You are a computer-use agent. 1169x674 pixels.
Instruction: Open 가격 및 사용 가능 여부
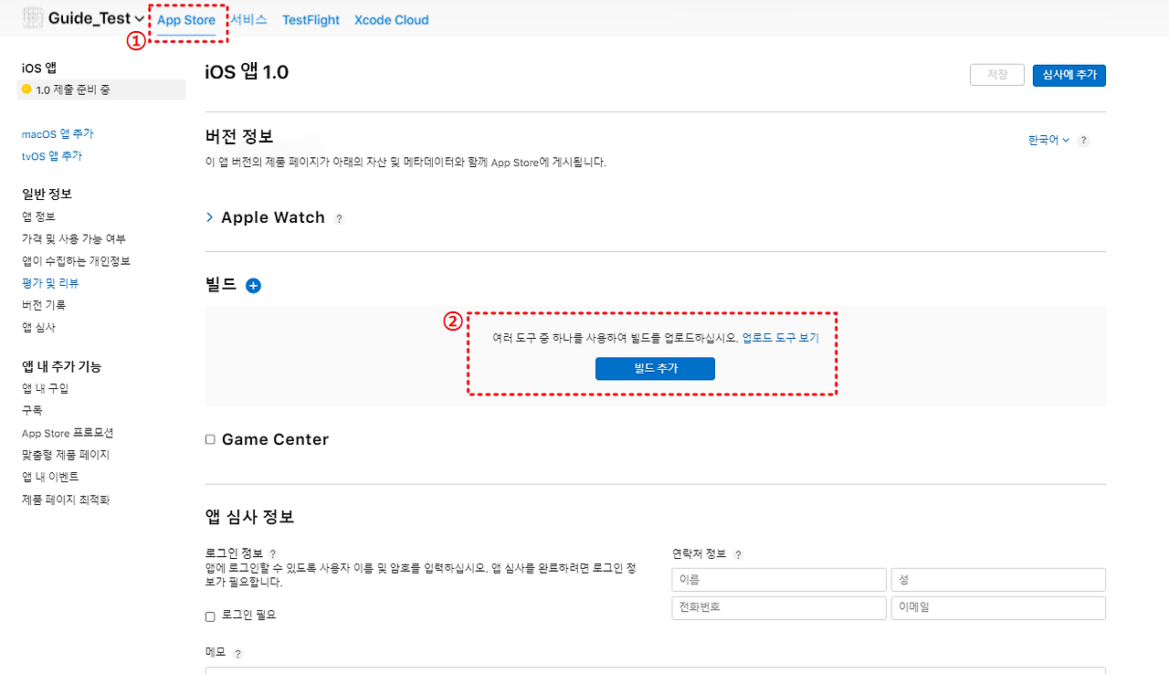[74, 238]
